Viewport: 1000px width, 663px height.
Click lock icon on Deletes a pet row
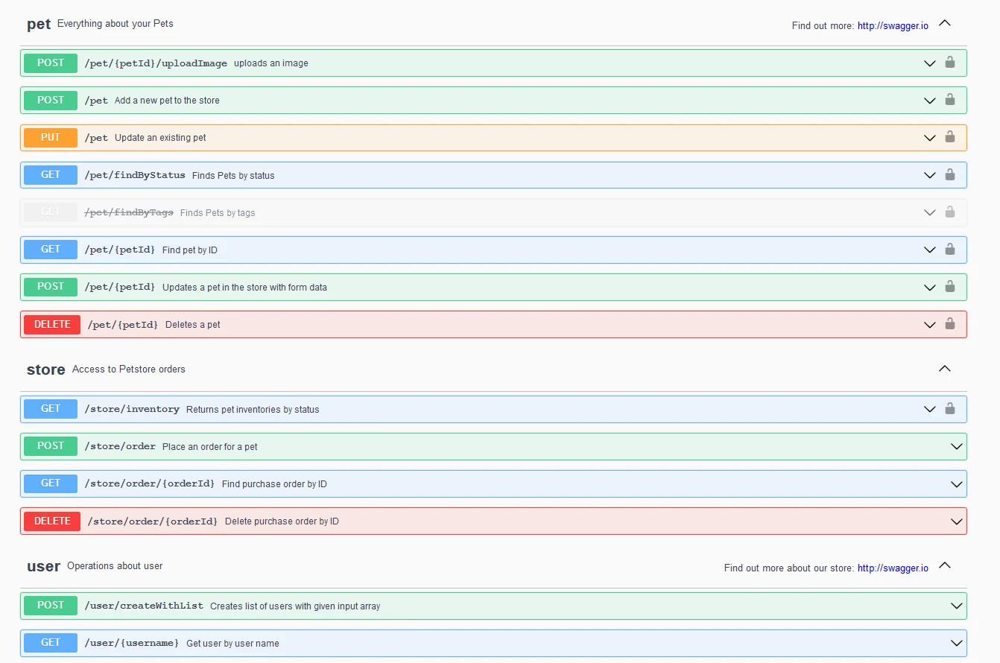[950, 324]
